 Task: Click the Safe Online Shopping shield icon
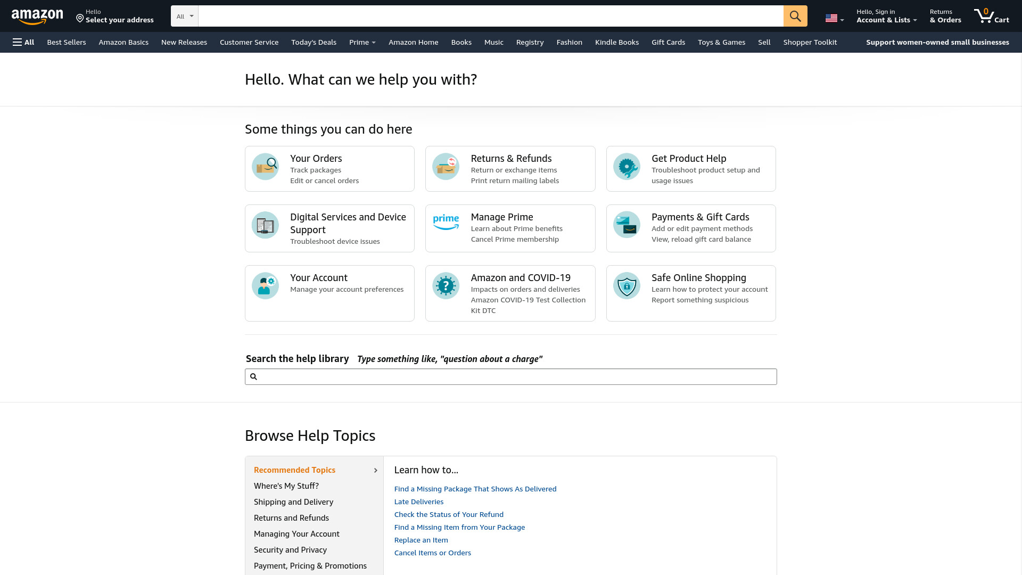[x=627, y=286]
